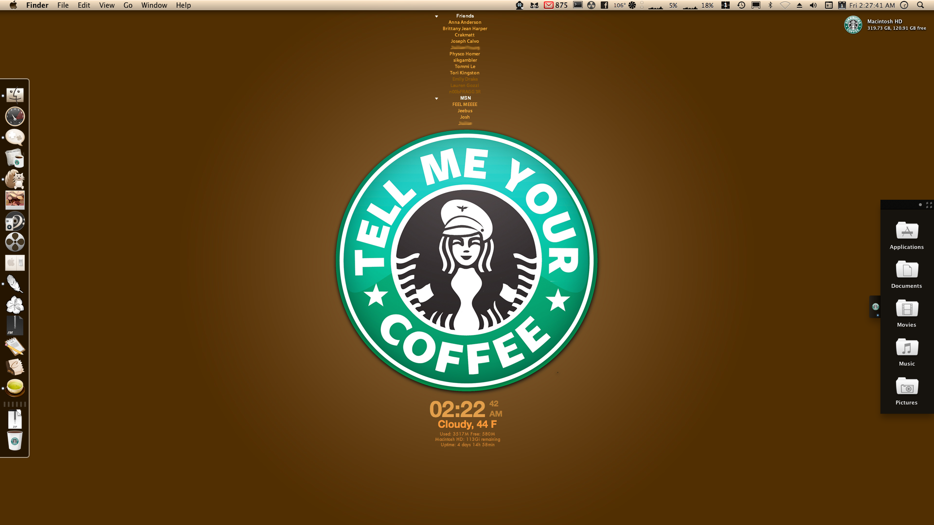Open the Starbucks cup Trash in dock
Image resolution: width=934 pixels, height=525 pixels.
point(15,440)
